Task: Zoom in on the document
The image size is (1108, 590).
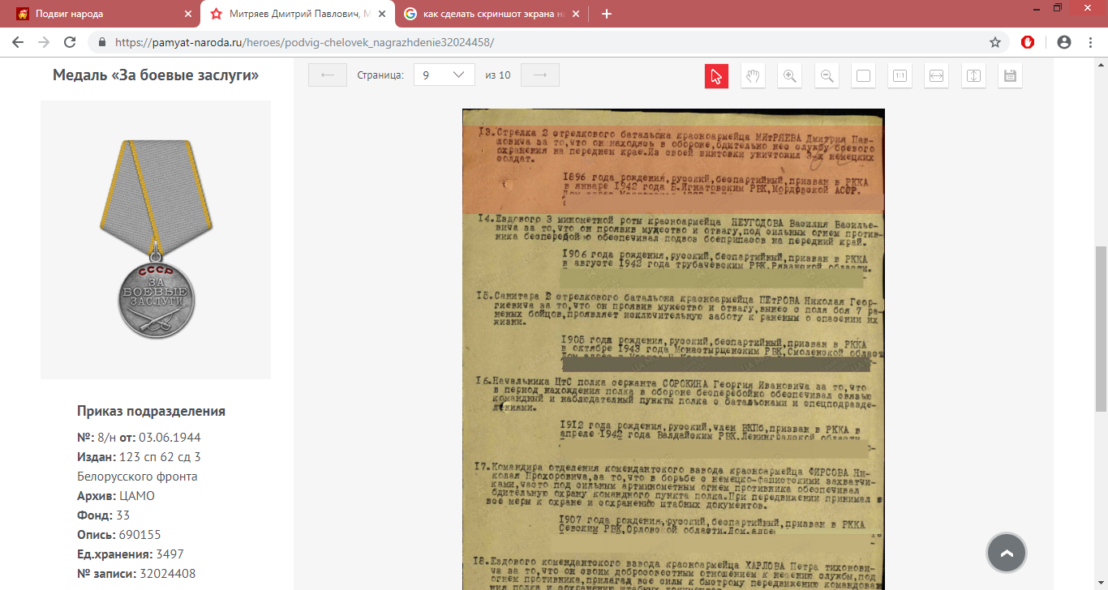Action: point(789,75)
